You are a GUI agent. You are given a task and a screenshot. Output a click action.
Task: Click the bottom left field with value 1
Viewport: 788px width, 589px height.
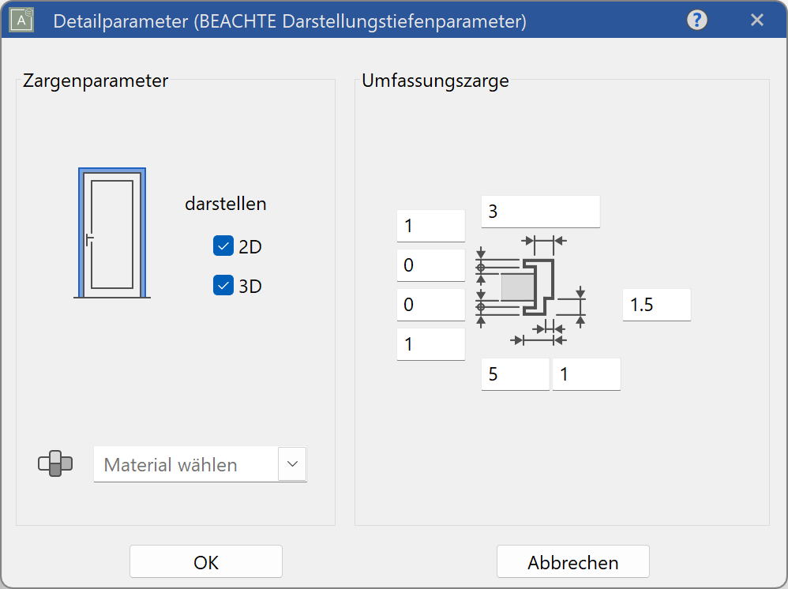pos(430,344)
